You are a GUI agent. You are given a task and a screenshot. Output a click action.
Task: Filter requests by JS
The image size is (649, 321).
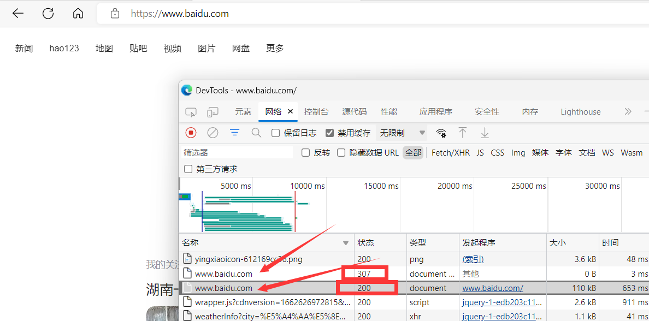tap(480, 153)
